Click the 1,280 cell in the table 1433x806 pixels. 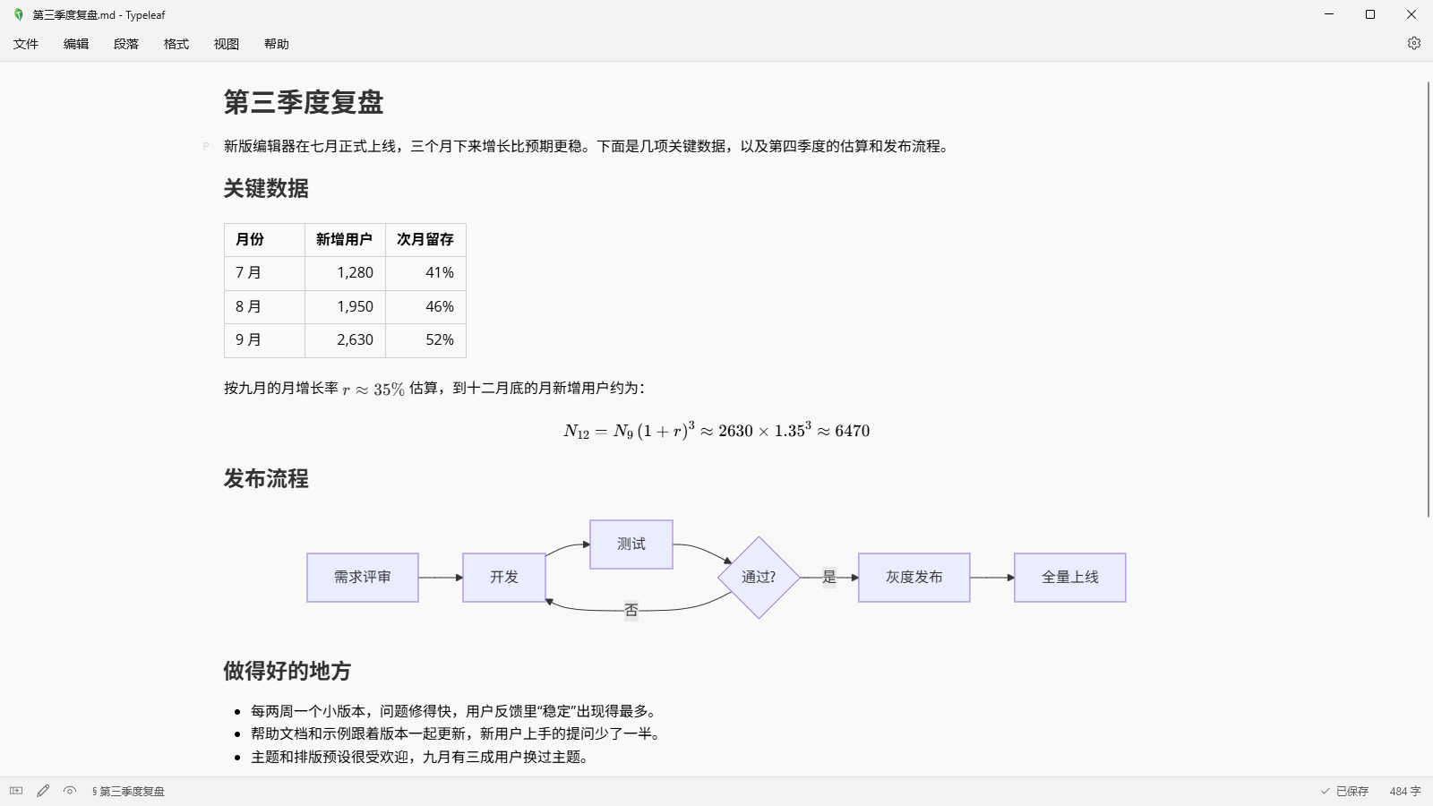[x=345, y=272]
